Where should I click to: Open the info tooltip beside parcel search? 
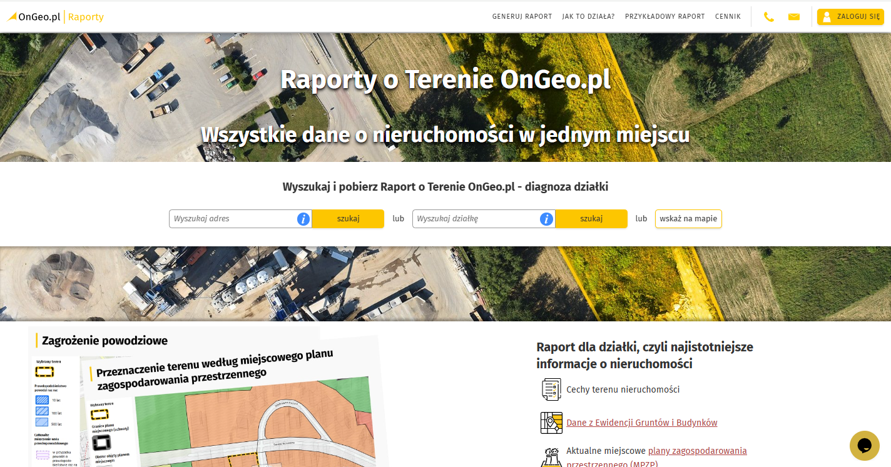pyautogui.click(x=546, y=218)
